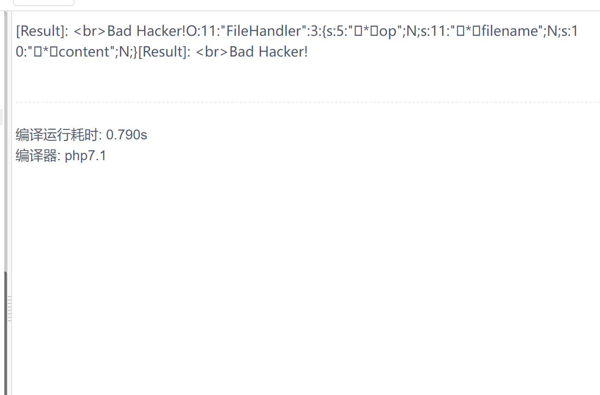Click the striped panel resize grip
Image resolution: width=600 pixels, height=395 pixels.
coord(9,309)
